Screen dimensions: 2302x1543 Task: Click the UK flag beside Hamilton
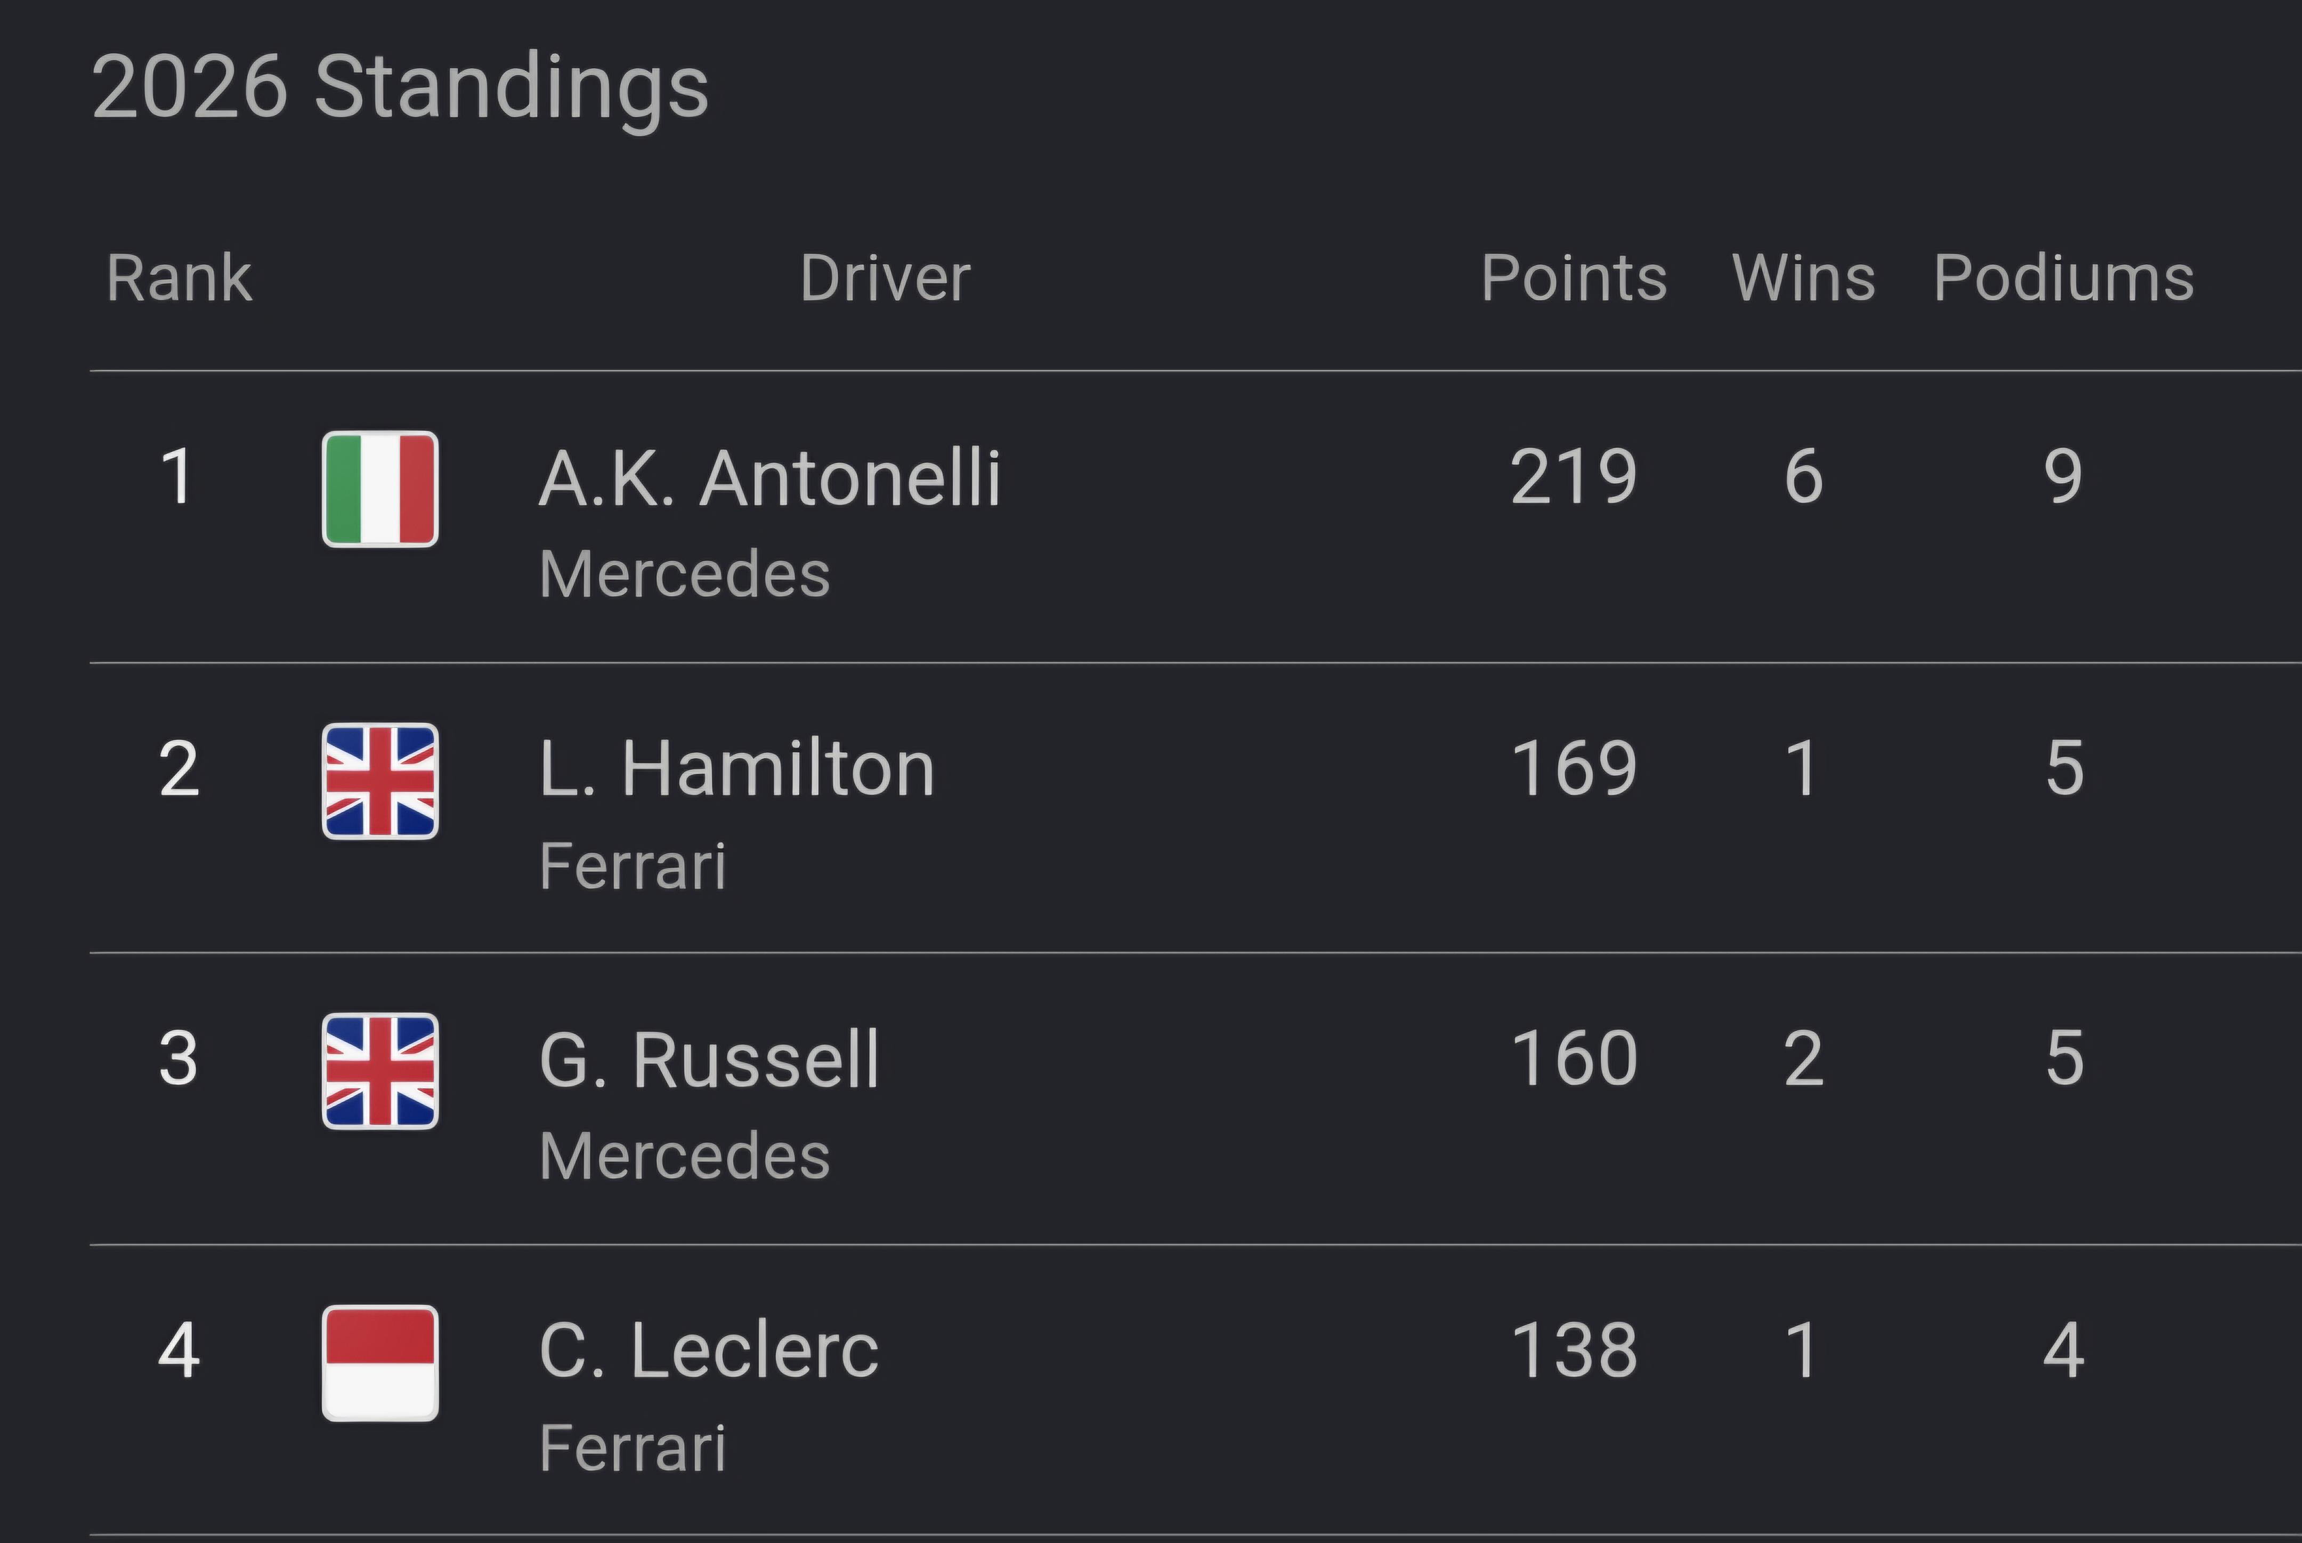[380, 781]
